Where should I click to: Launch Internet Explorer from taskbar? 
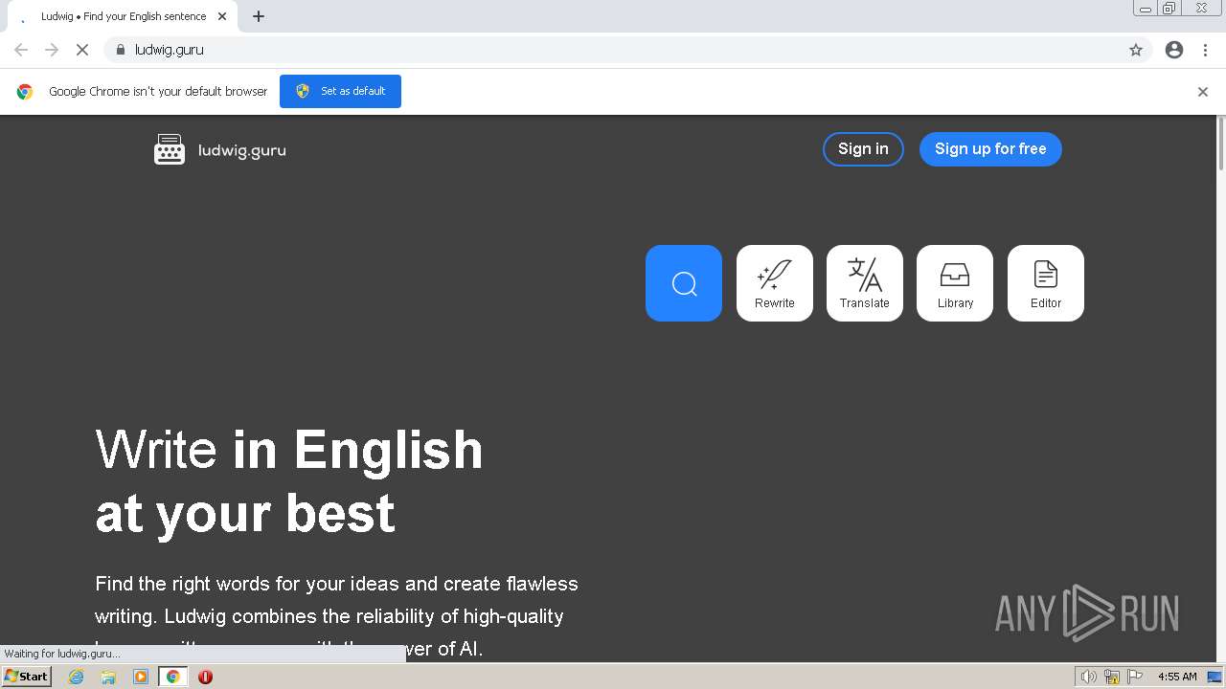pos(76,677)
